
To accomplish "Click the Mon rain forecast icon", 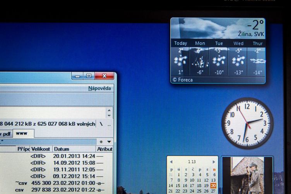I will 200,62.
